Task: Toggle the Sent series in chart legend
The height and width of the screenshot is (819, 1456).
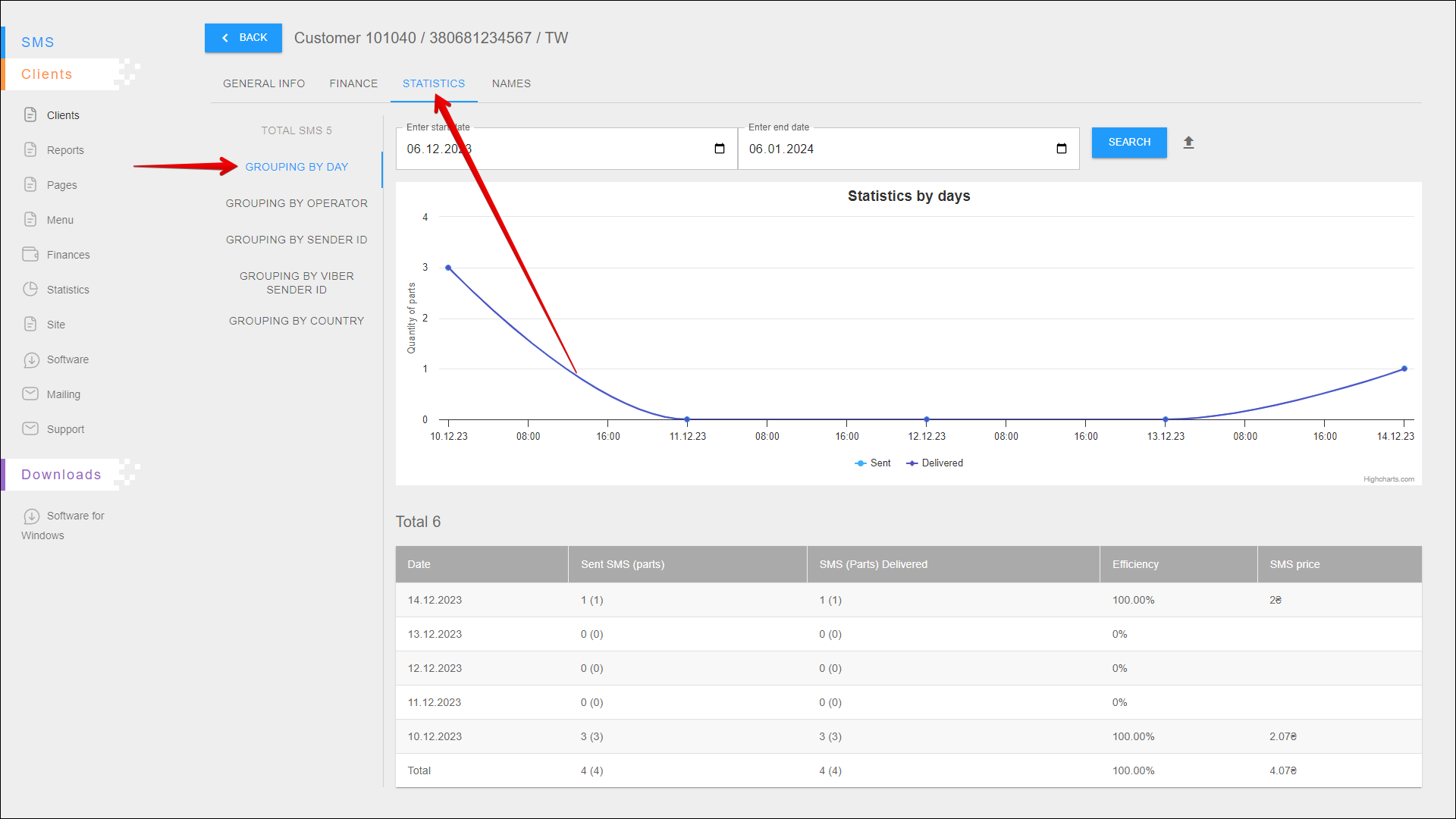Action: (873, 463)
